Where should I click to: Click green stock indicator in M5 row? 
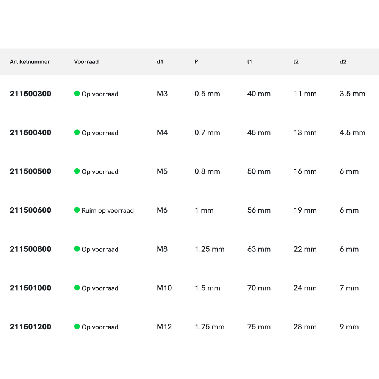pos(77,171)
